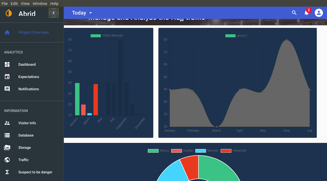Click the March low point on line chart

click(x=216, y=127)
